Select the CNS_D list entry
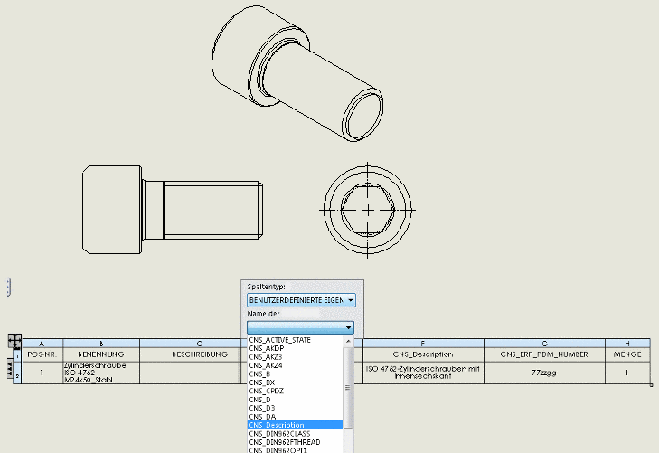The width and height of the screenshot is (659, 453). coord(259,400)
